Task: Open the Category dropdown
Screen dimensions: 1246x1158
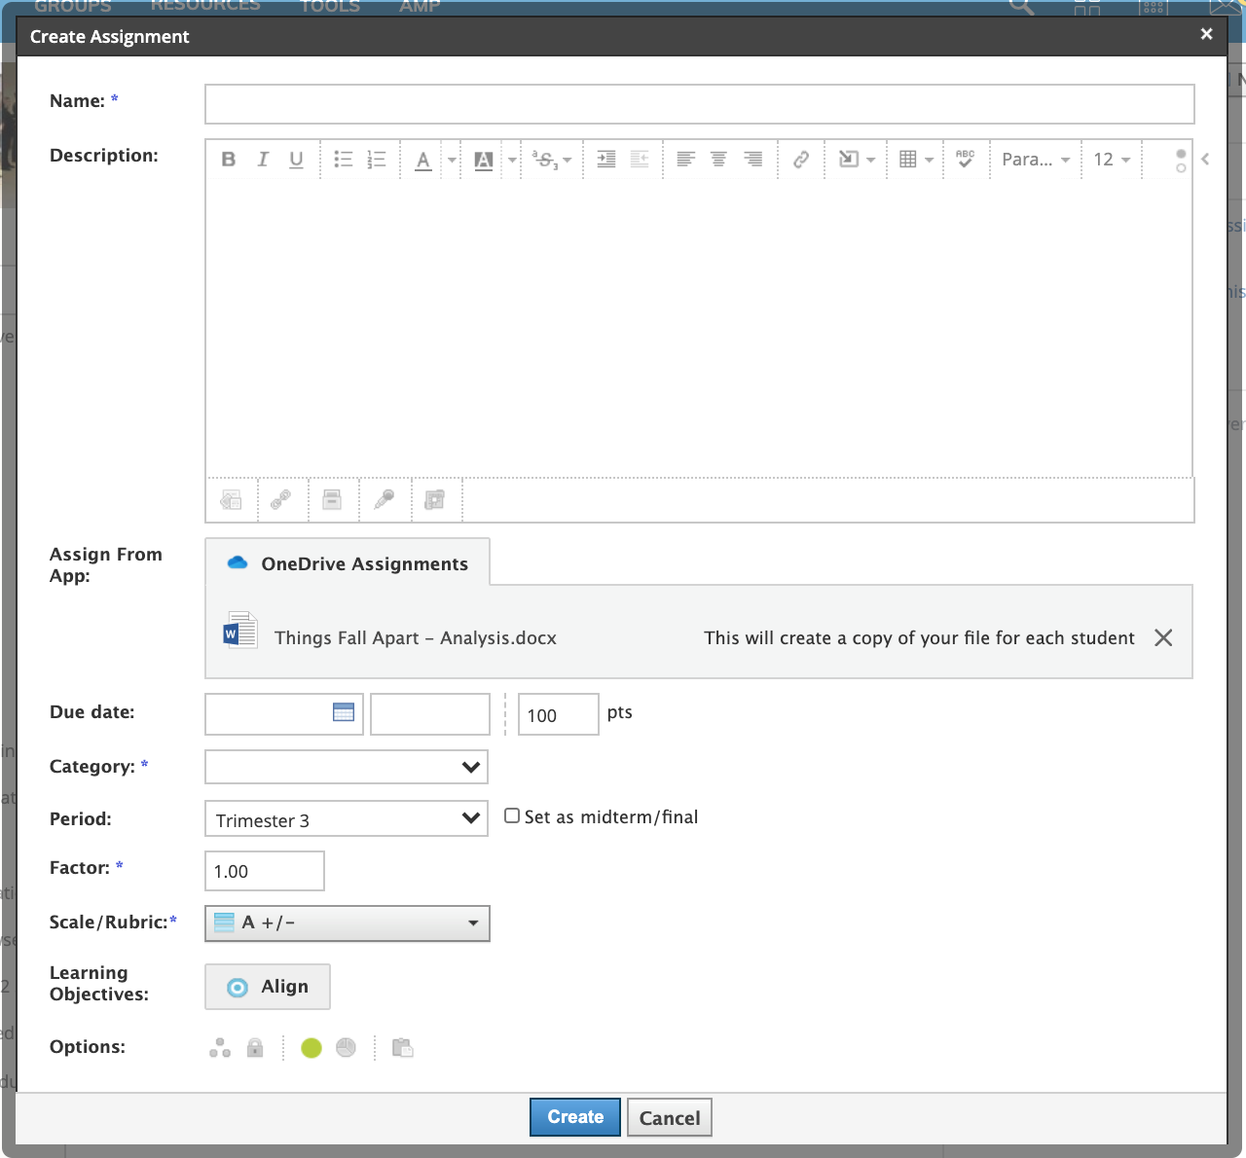Action: click(x=347, y=767)
